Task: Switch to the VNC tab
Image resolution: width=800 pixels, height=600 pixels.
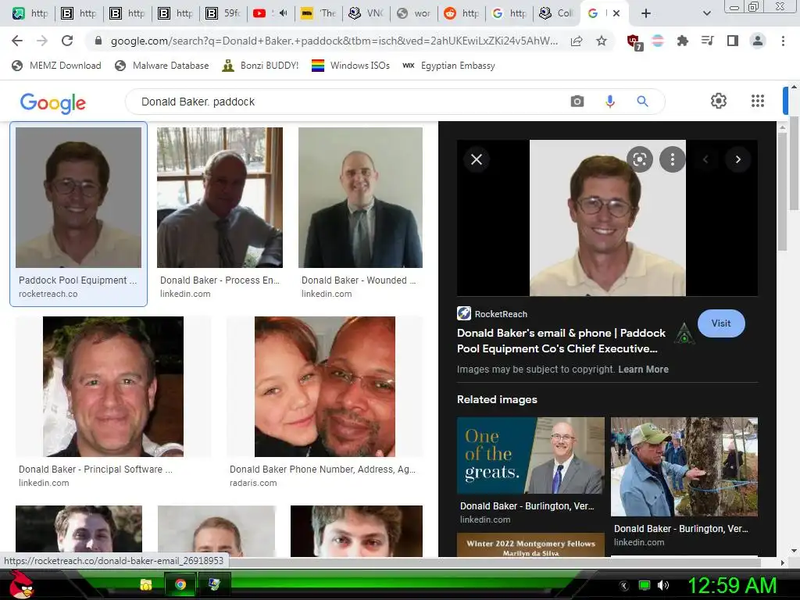Action: (366, 13)
